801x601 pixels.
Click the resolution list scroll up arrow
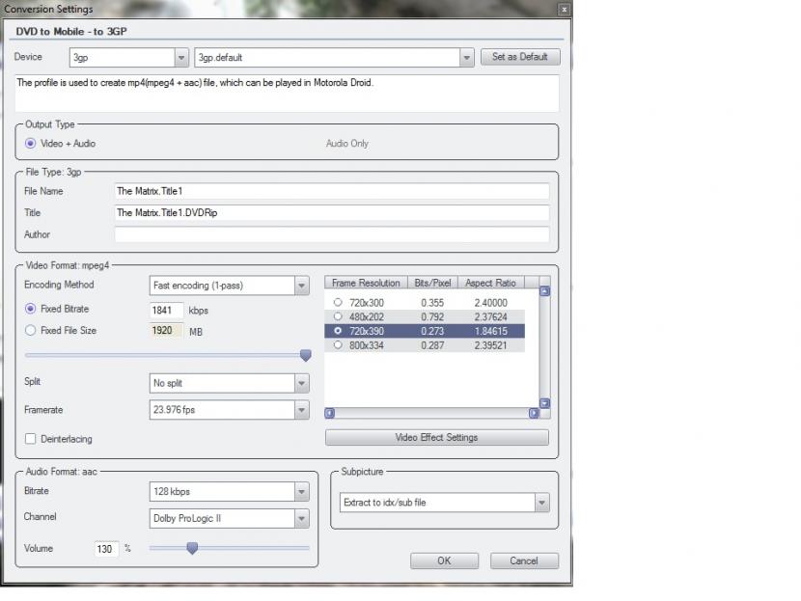point(545,291)
